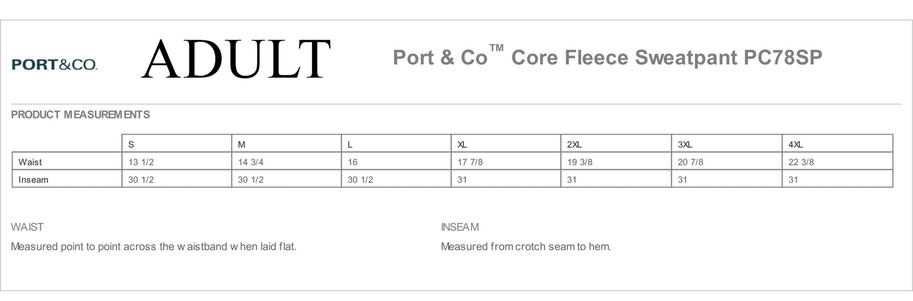Click the Port & Co logo
913x301 pixels.
click(x=54, y=64)
